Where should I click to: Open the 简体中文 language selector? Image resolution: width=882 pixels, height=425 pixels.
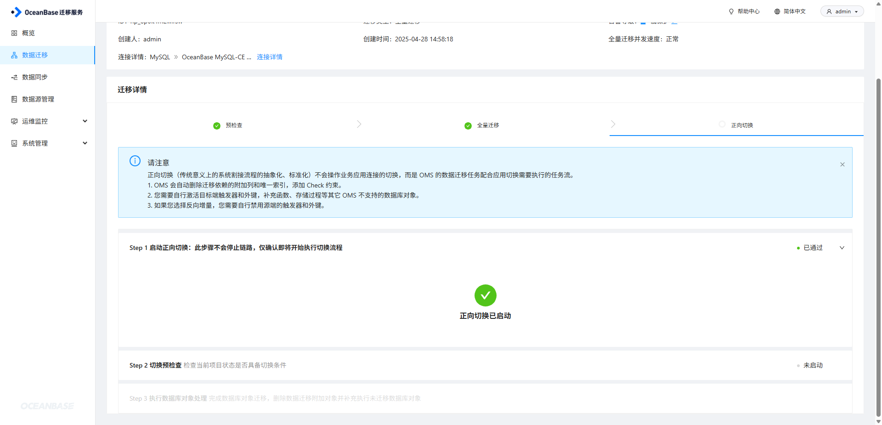coord(790,11)
